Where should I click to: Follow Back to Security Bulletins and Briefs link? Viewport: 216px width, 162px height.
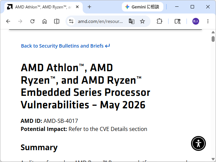[65, 46]
